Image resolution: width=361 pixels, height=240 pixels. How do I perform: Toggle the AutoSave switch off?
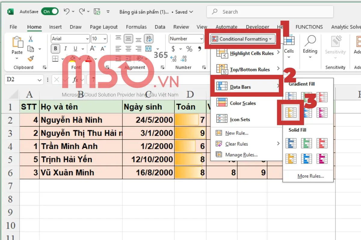click(50, 12)
